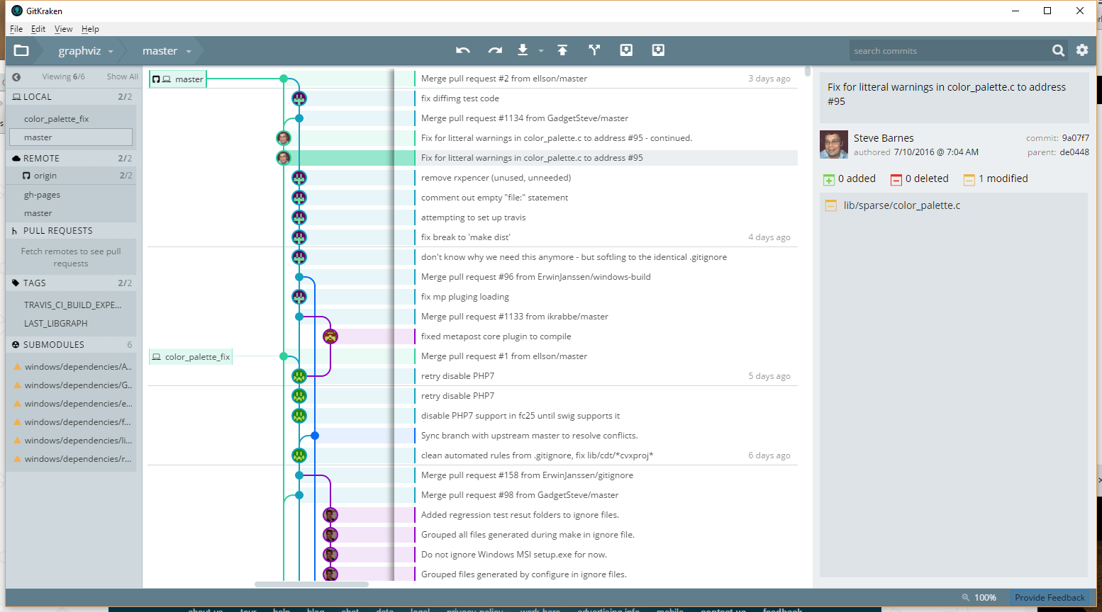Select submodule windows/dependencies/G..
This screenshot has height=612, width=1102.
[x=72, y=385]
